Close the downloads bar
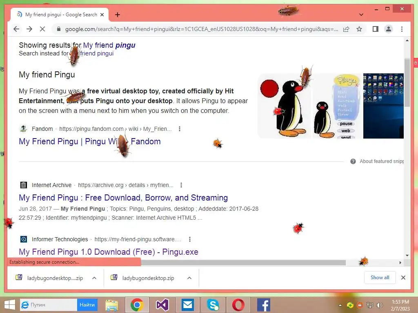418x313 pixels. click(403, 278)
